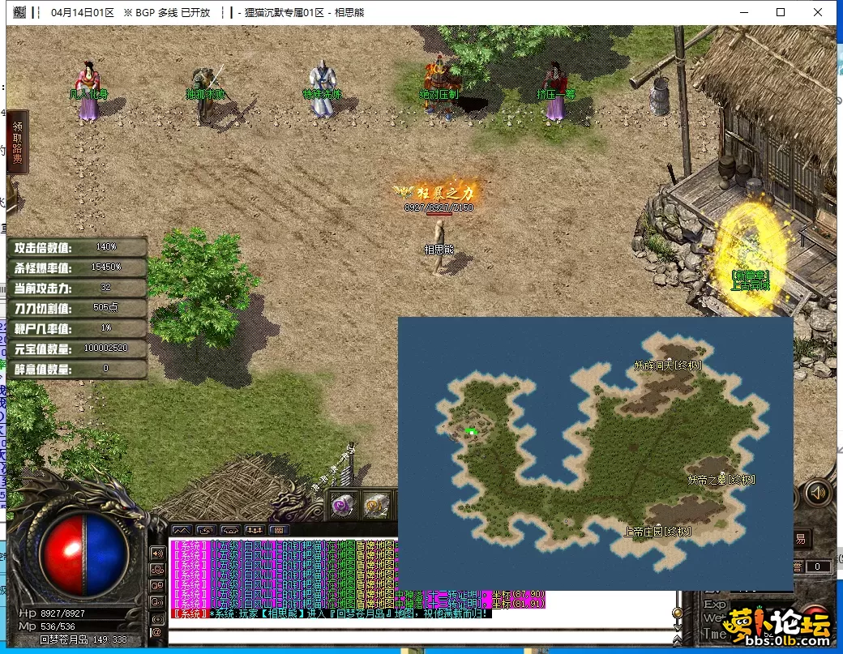Viewport: 843px width, 654px height.
Task: Click the third toolbar button above chat
Action: coord(230,530)
